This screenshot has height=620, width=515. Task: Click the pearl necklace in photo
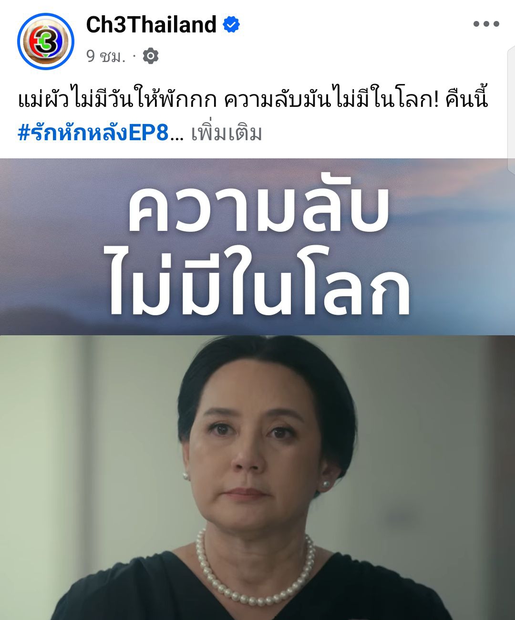click(x=257, y=568)
